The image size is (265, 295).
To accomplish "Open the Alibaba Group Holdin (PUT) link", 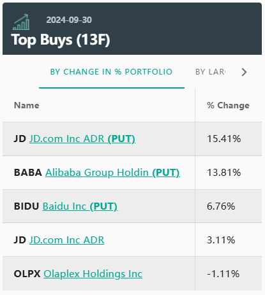I will 112,173.
